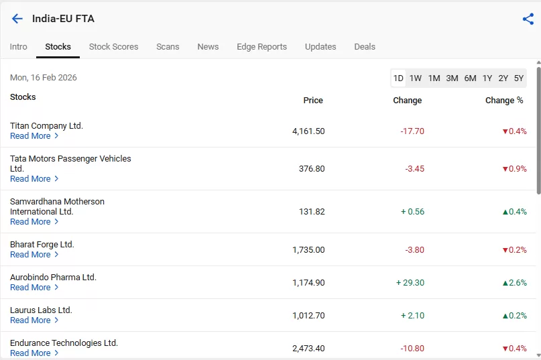Click Aurobindo Pharma Ltd. stock name

(x=53, y=277)
